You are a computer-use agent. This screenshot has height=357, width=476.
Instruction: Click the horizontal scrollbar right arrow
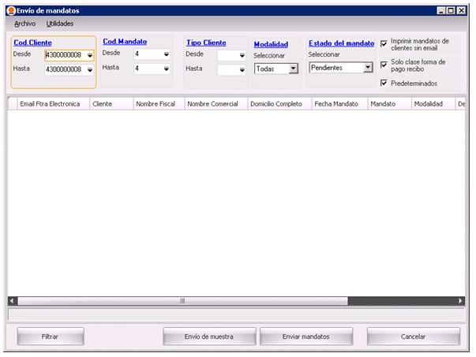(x=461, y=301)
